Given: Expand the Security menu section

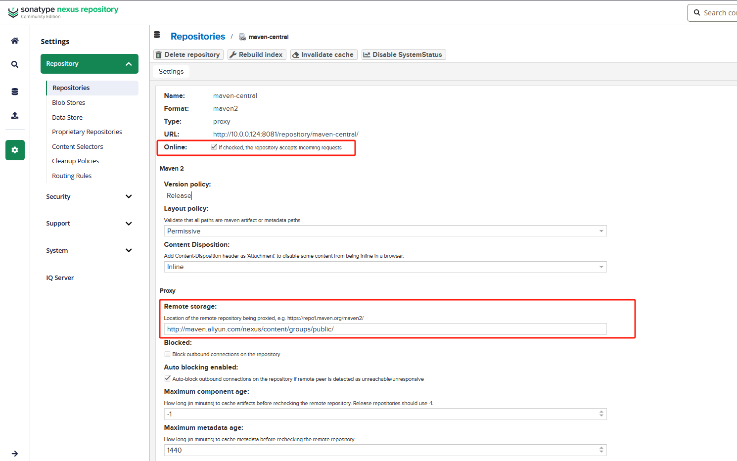Looking at the screenshot, I should pyautogui.click(x=90, y=197).
